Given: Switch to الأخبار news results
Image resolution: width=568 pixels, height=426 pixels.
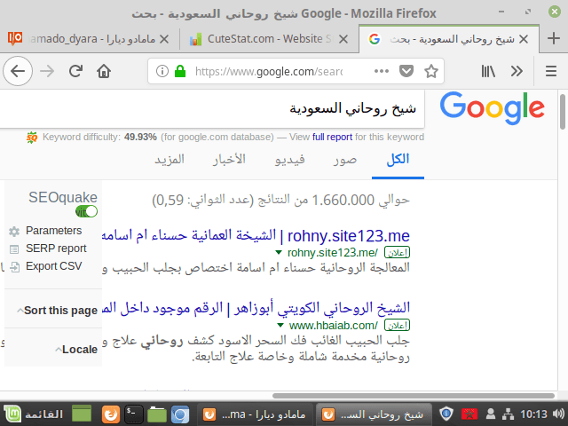Looking at the screenshot, I should (x=229, y=160).
